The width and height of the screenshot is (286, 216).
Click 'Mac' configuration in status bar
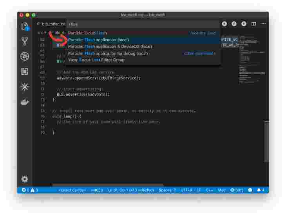[x=222, y=190]
